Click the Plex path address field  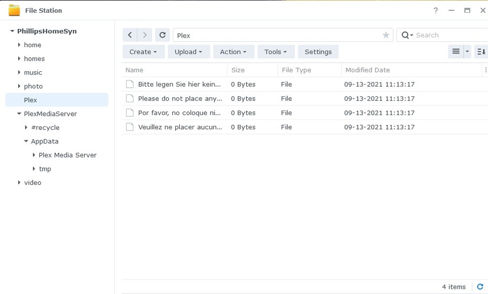click(x=283, y=35)
